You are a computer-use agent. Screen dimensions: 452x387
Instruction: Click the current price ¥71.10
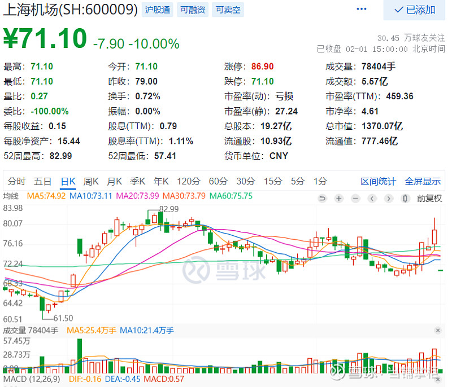[45, 38]
